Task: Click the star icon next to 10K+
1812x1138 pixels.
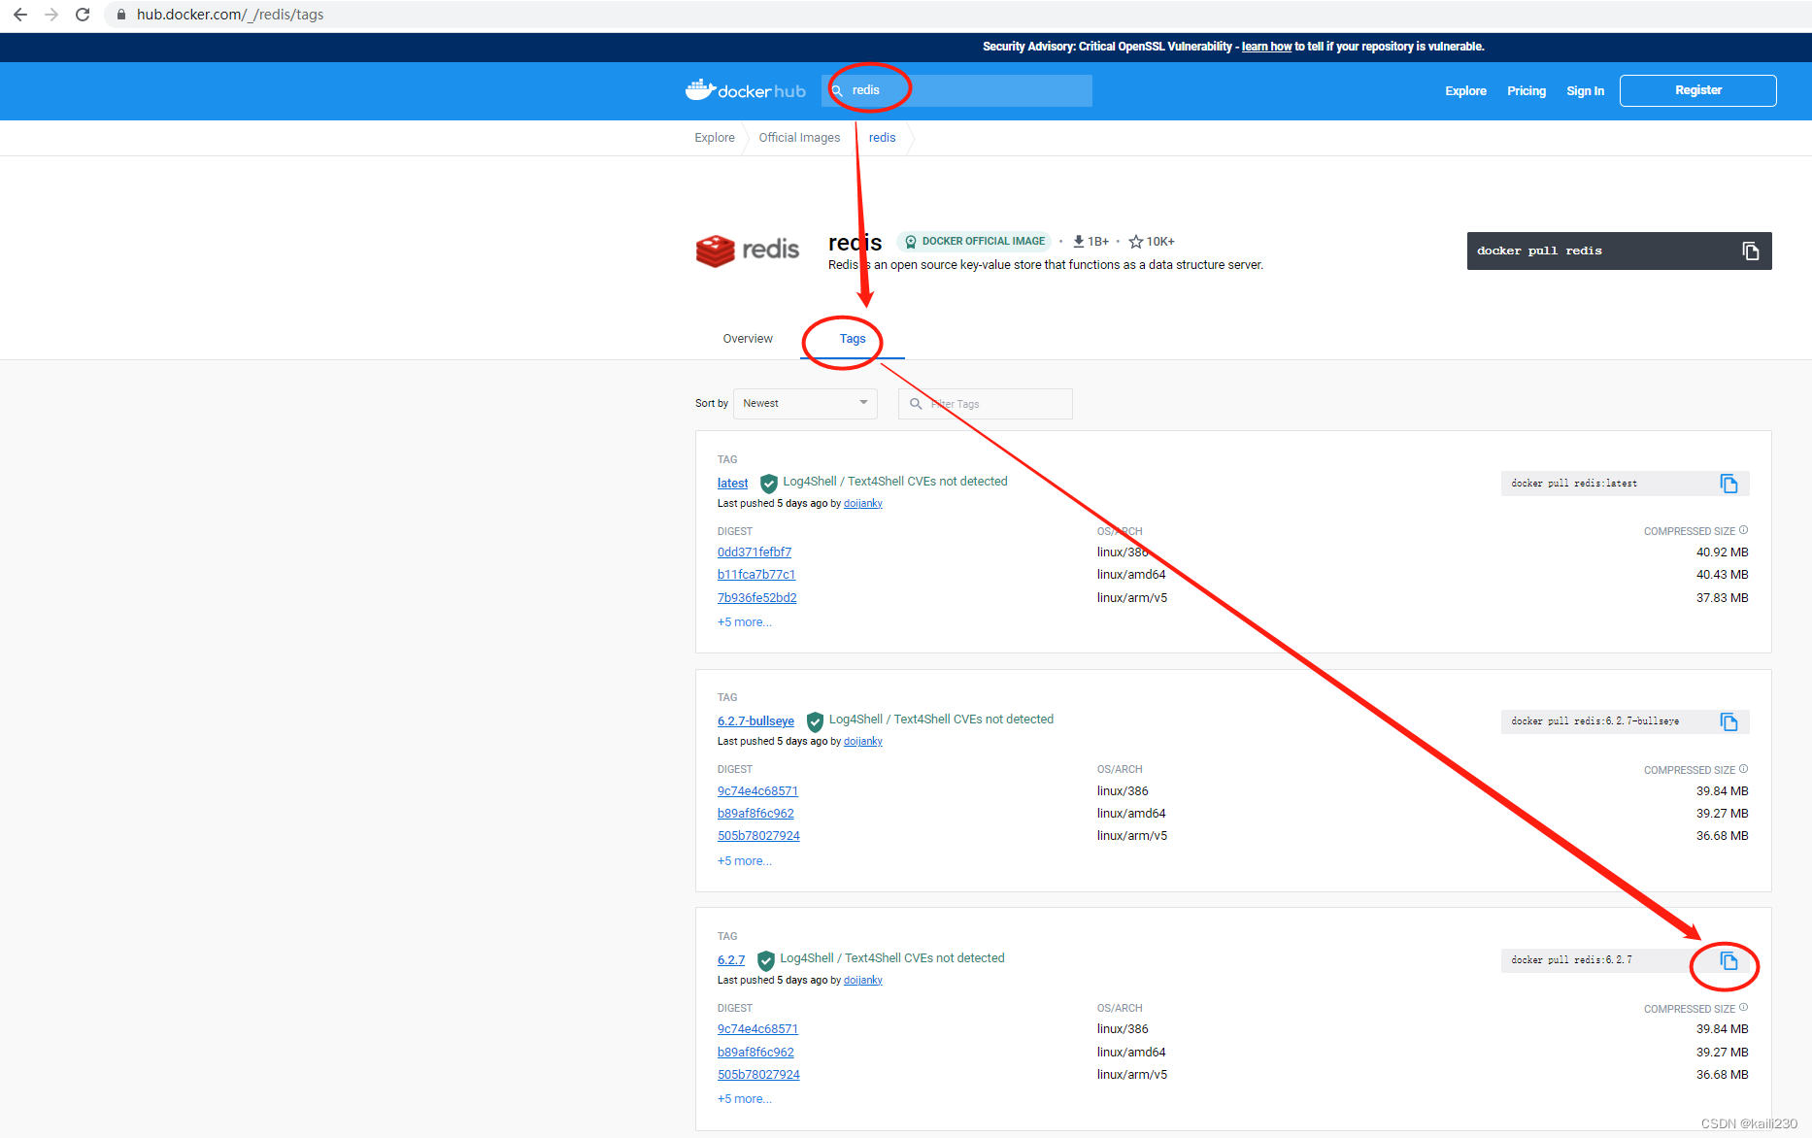Action: [x=1135, y=242]
